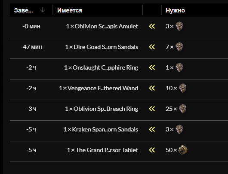Click the currency orb icon priced 50×

tap(183, 150)
